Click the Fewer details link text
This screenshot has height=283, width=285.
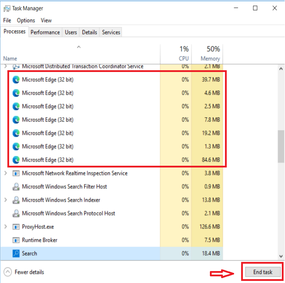click(x=29, y=272)
